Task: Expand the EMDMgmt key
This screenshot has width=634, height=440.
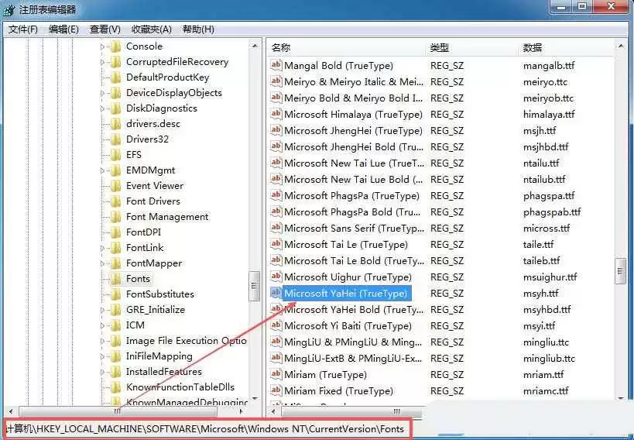Action: point(102,171)
